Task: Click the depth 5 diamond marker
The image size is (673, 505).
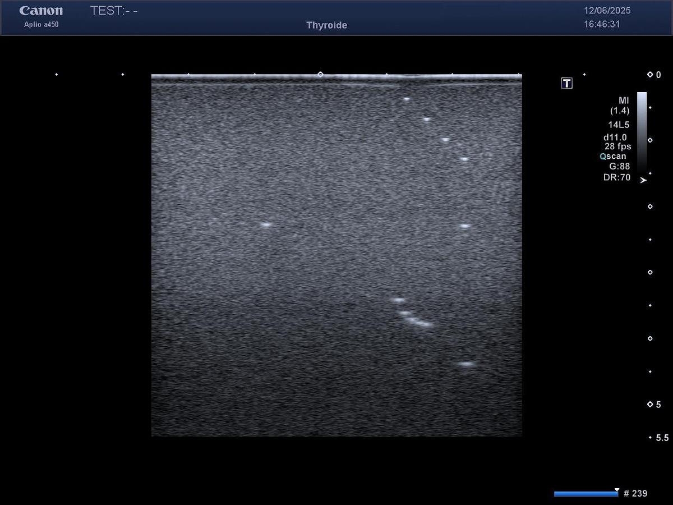Action: (x=650, y=405)
